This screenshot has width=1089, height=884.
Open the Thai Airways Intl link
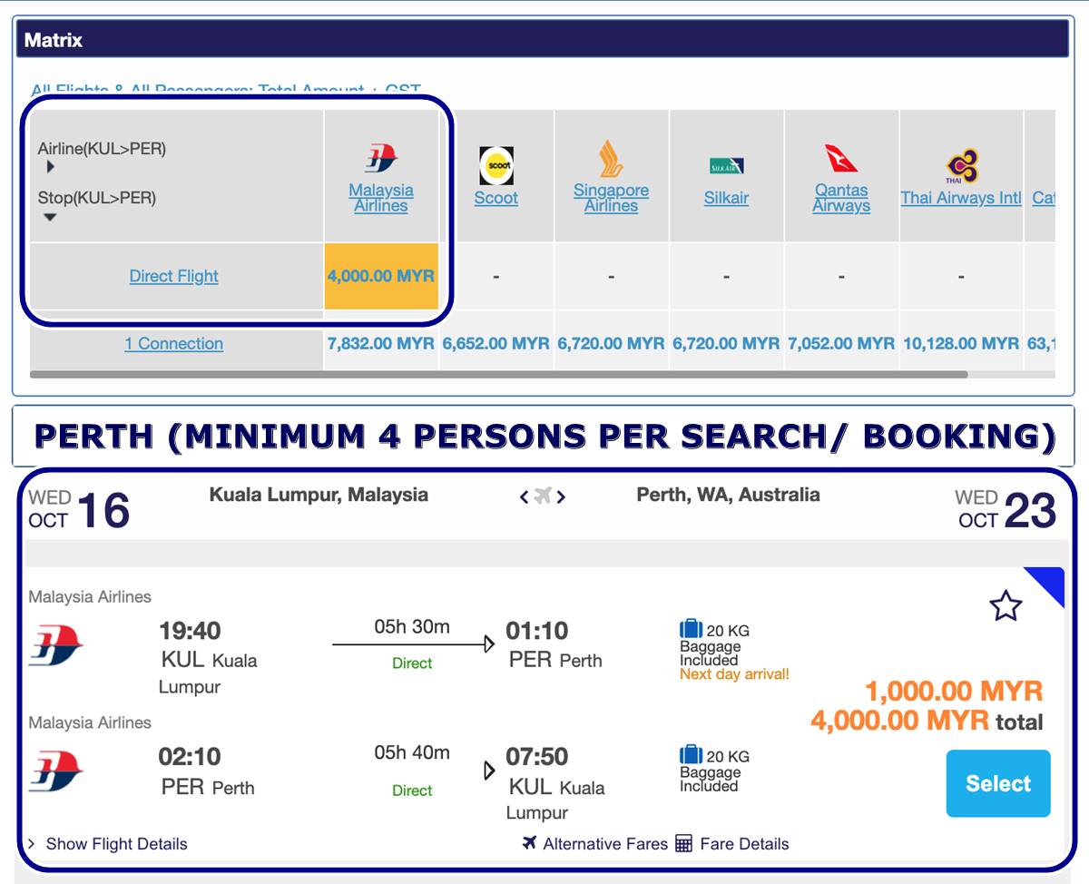click(x=961, y=198)
